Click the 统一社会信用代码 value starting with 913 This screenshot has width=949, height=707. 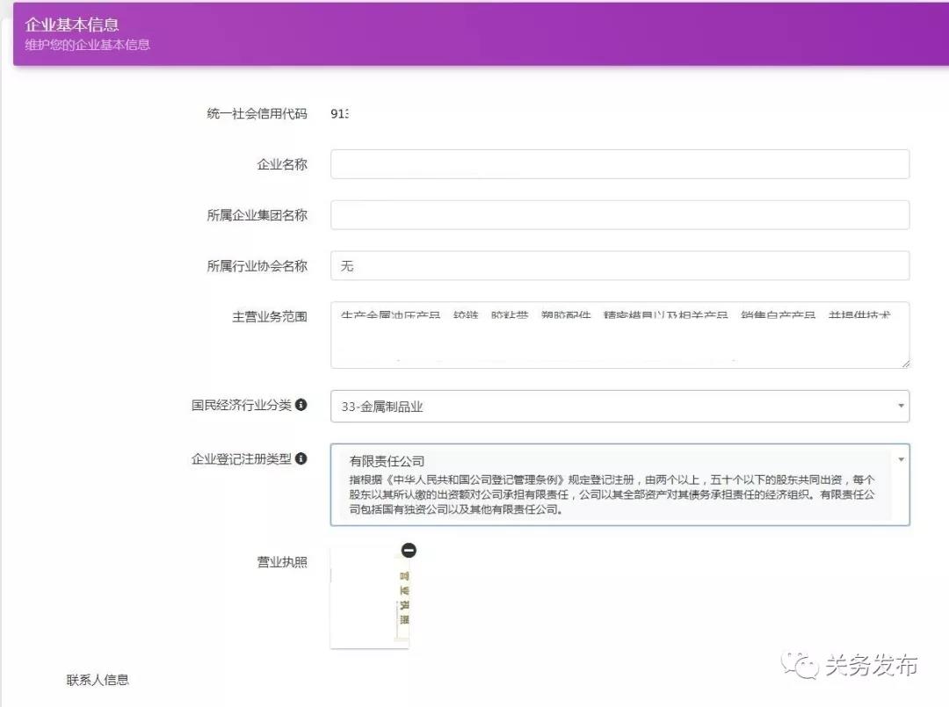[340, 113]
